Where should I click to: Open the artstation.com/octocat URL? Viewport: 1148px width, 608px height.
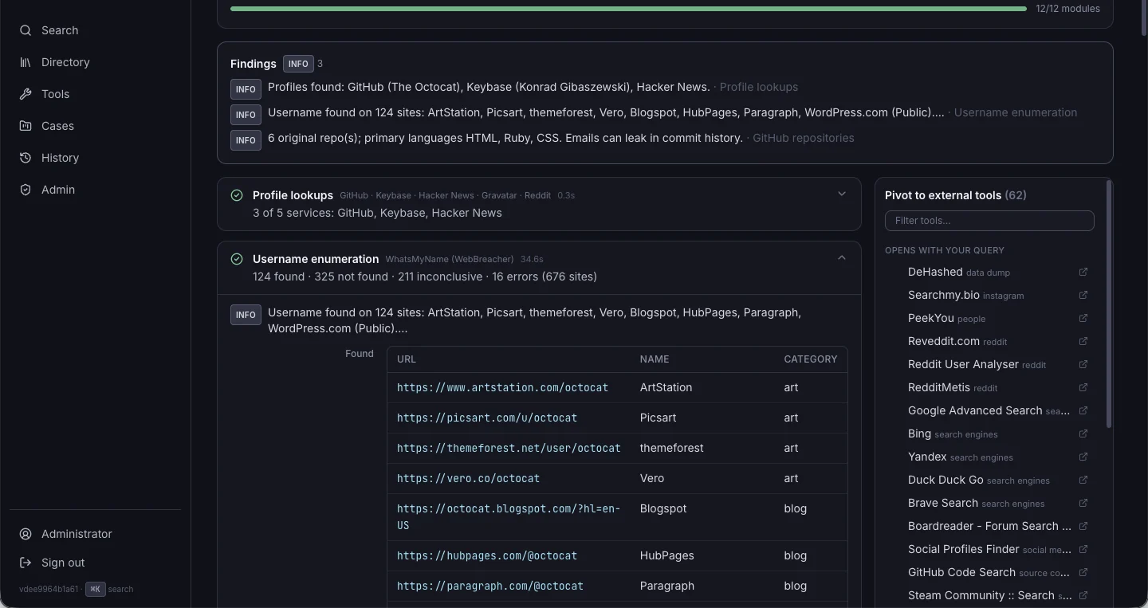click(502, 387)
